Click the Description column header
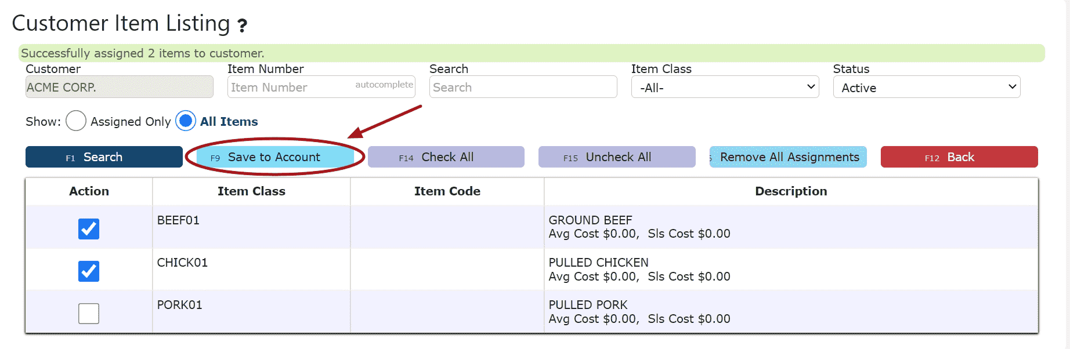 point(791,191)
